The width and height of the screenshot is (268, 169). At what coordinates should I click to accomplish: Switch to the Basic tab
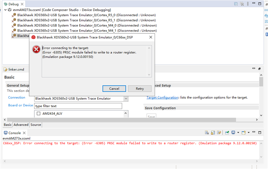click(8, 125)
